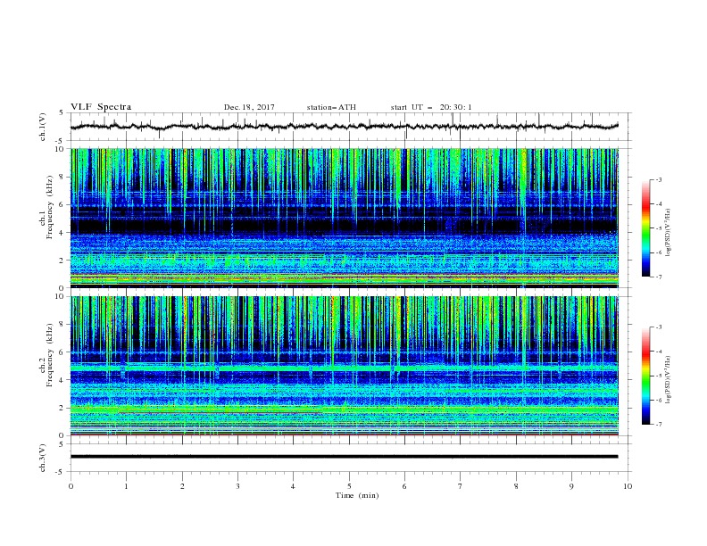Click the "ch.2 Frequency (kHz)" axis label
This screenshot has height=546, width=707.
click(46, 354)
